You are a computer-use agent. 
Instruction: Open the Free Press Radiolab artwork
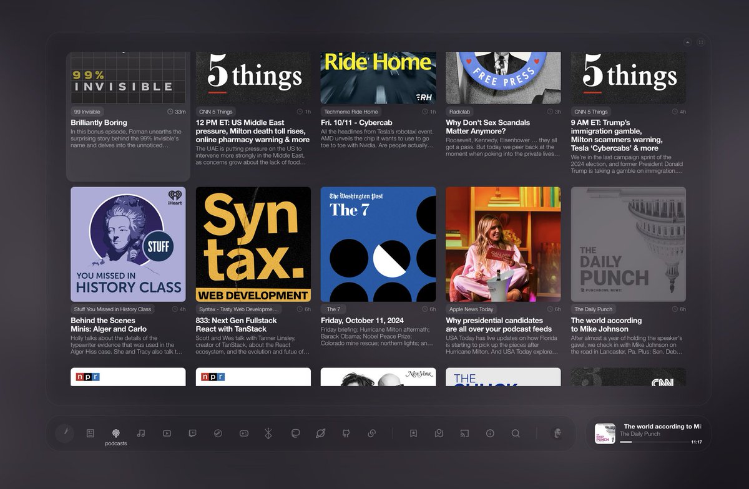pyautogui.click(x=503, y=77)
